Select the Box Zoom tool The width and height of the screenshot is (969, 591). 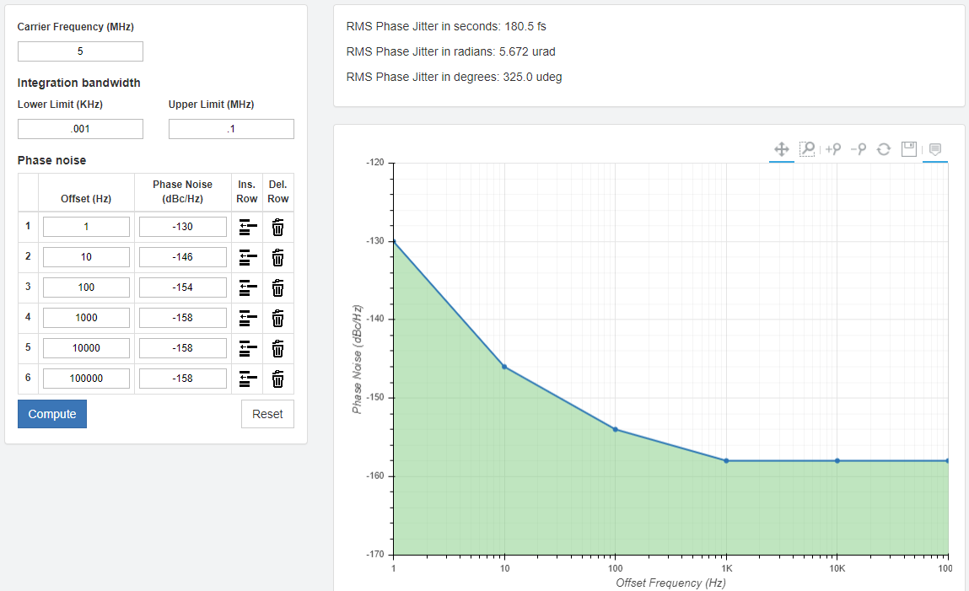coord(807,149)
